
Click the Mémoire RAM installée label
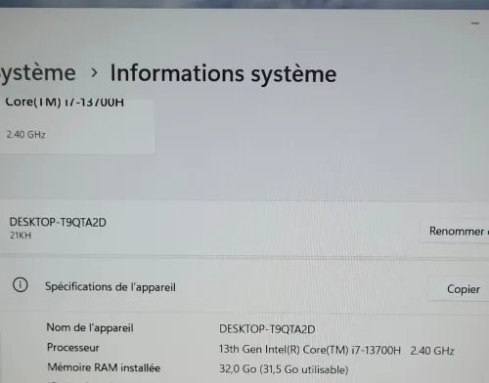[104, 367]
